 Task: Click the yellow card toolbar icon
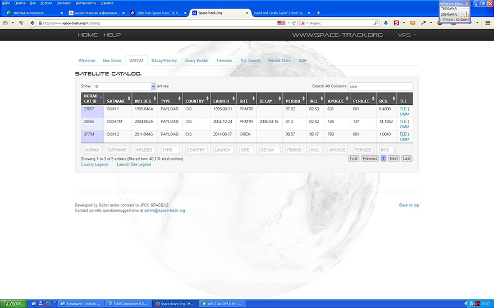413,23
